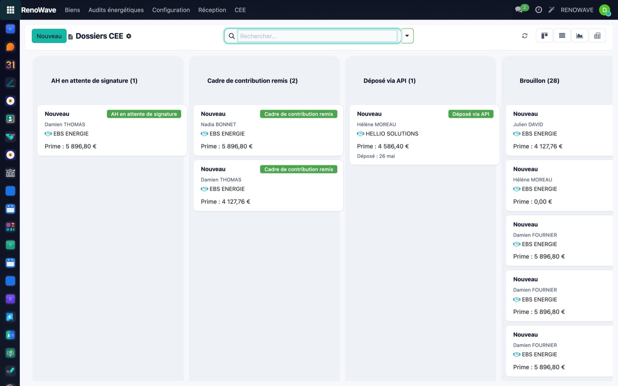Open the green contact card app
Viewport: 618px width, 386px height.
pos(10,119)
